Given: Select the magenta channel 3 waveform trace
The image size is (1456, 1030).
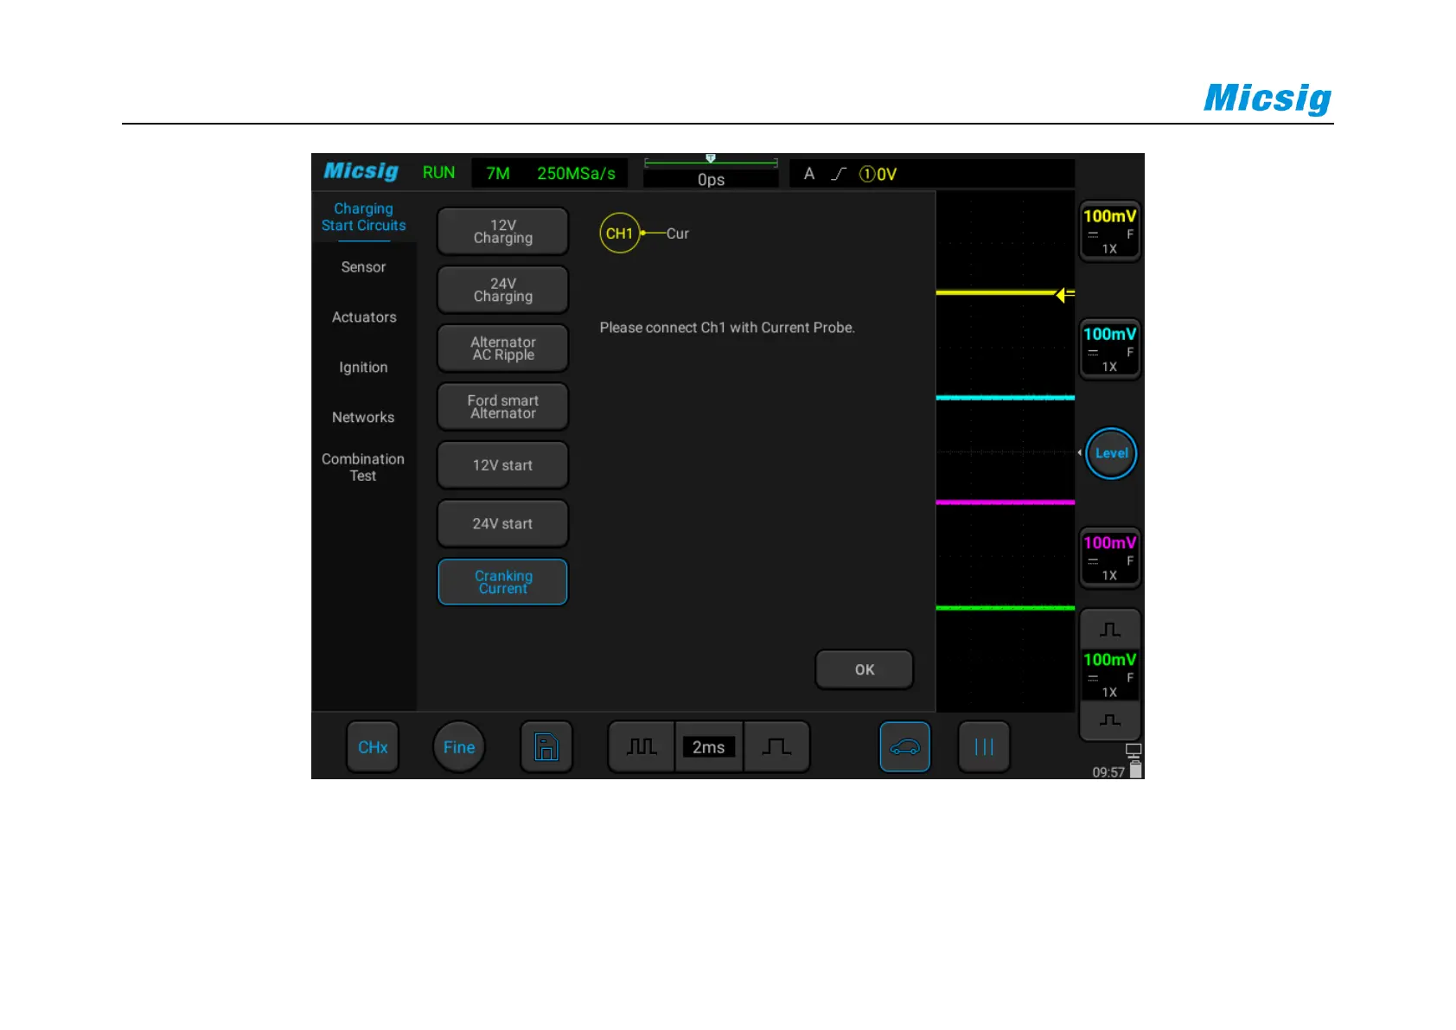Looking at the screenshot, I should (1006, 502).
